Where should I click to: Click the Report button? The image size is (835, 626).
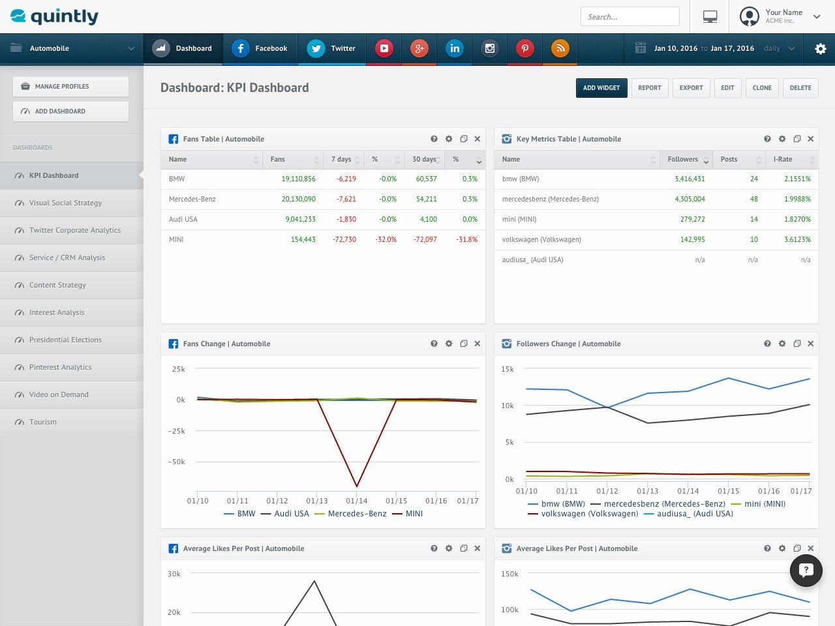[x=650, y=88]
